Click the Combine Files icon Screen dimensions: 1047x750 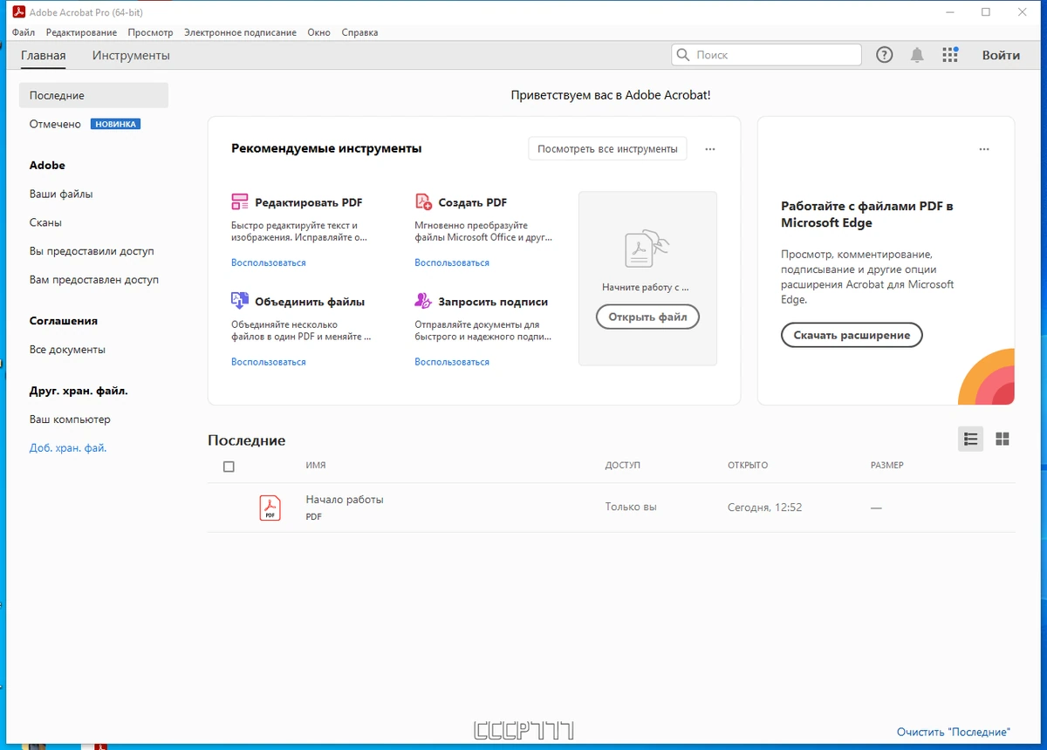coord(240,301)
